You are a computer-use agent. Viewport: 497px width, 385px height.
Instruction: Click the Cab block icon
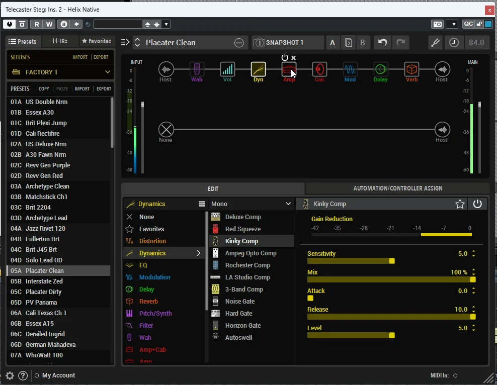[319, 69]
